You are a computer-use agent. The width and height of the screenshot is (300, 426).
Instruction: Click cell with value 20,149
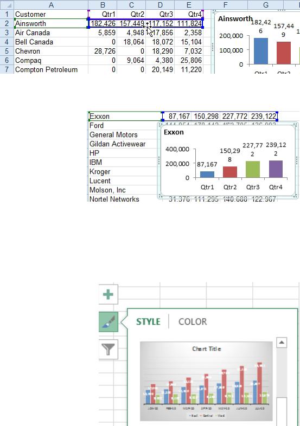(160, 69)
